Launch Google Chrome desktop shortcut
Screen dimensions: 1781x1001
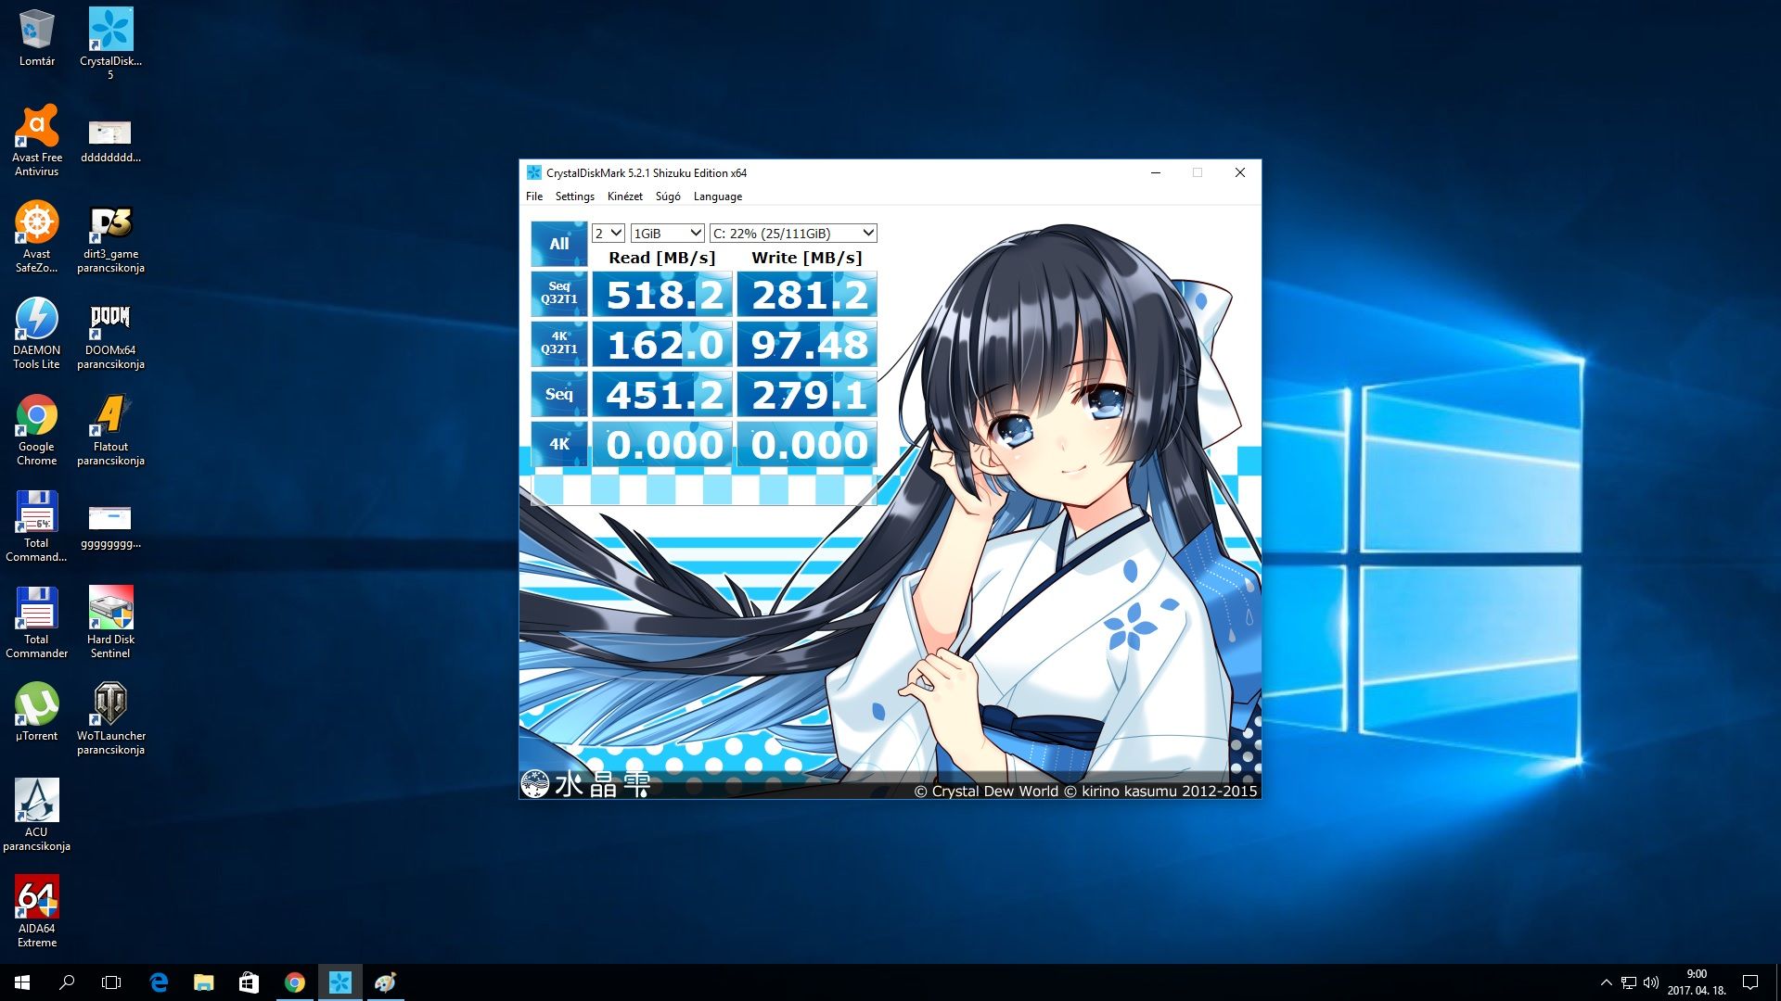pyautogui.click(x=37, y=429)
